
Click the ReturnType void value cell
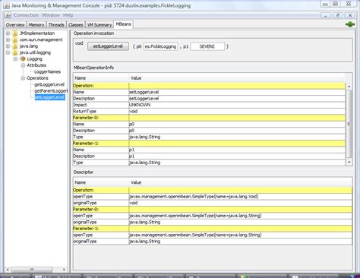click(237, 111)
